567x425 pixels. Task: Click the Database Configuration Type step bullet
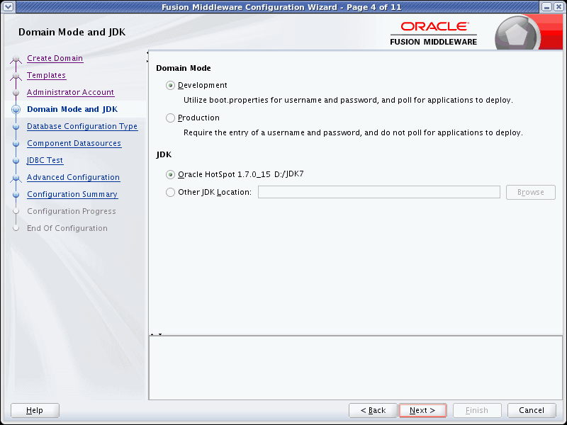tap(16, 127)
